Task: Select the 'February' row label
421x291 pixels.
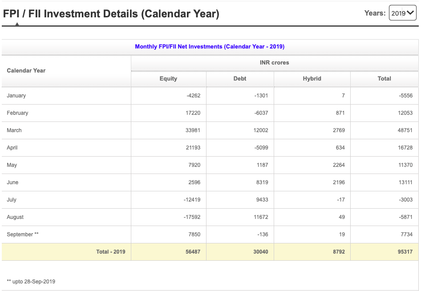Action: pyautogui.click(x=17, y=113)
